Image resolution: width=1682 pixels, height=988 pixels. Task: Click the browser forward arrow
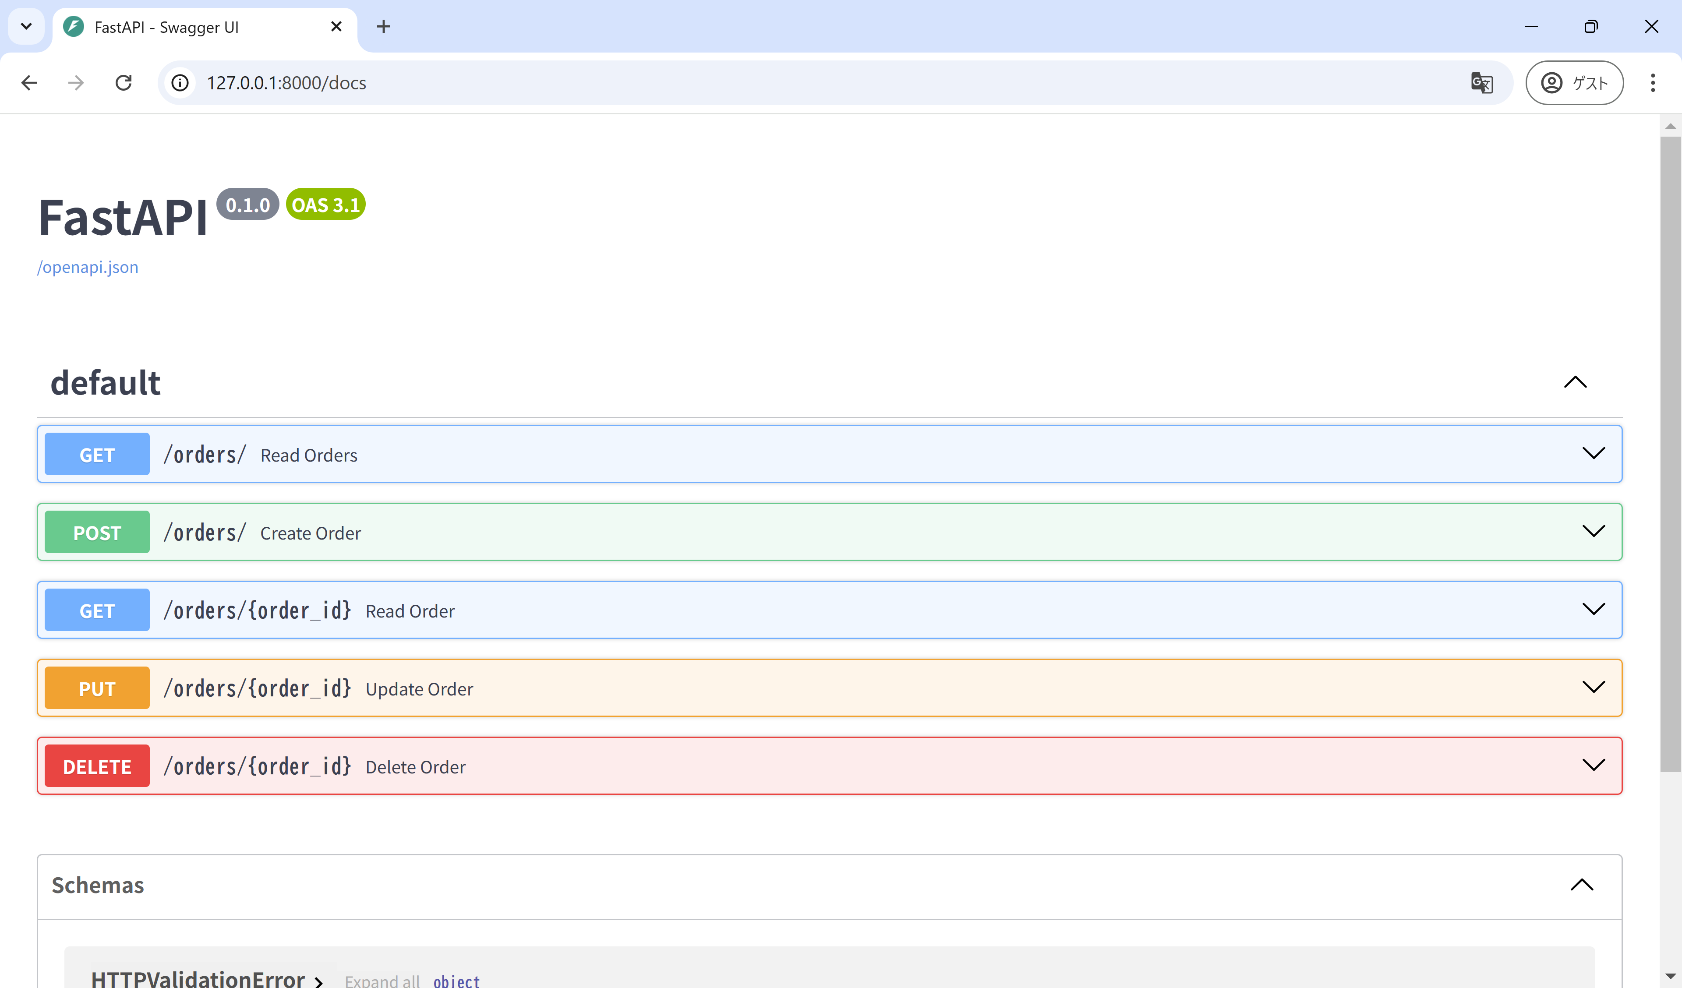[76, 83]
